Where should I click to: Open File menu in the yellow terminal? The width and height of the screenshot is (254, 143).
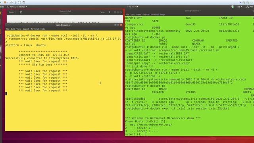pos(8,29)
